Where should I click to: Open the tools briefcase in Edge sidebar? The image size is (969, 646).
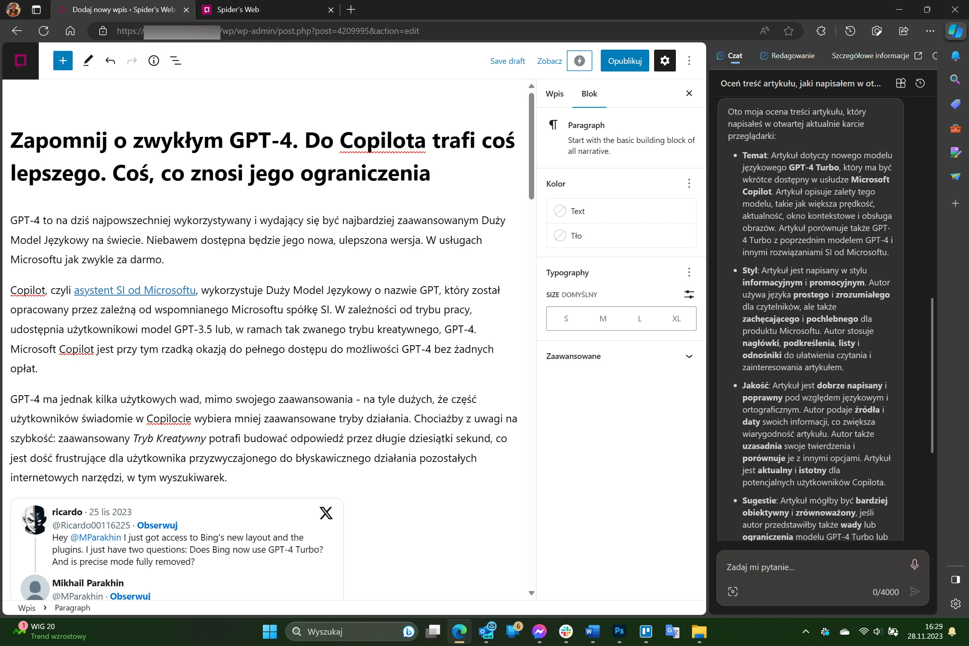coord(955,128)
